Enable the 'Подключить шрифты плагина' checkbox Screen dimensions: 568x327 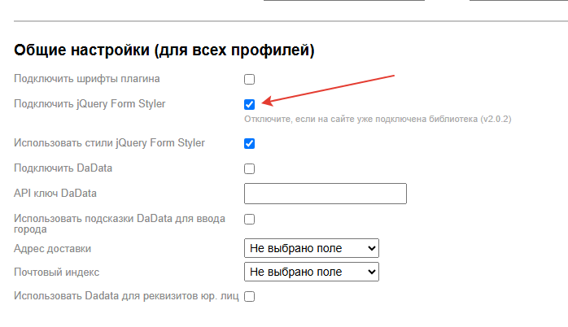point(249,79)
